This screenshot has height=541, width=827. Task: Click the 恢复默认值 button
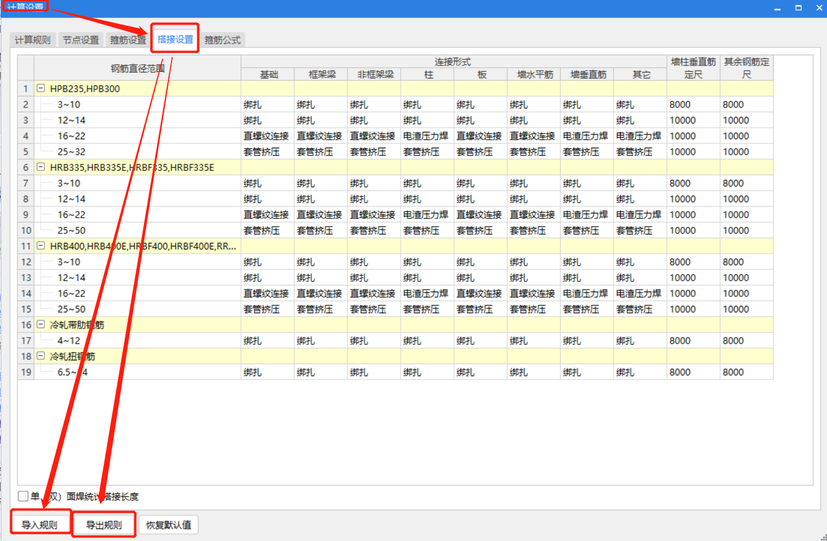pos(169,525)
